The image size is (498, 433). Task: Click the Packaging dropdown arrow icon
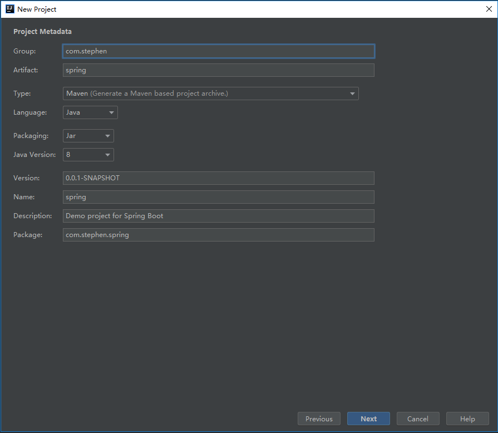107,136
